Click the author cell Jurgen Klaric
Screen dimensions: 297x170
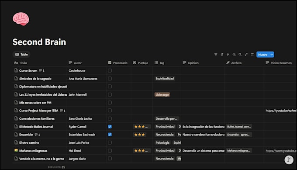(x=77, y=159)
